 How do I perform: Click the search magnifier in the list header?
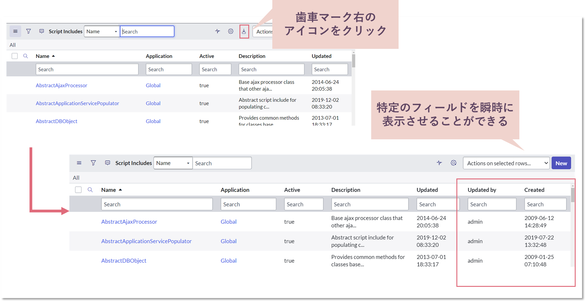click(x=25, y=56)
